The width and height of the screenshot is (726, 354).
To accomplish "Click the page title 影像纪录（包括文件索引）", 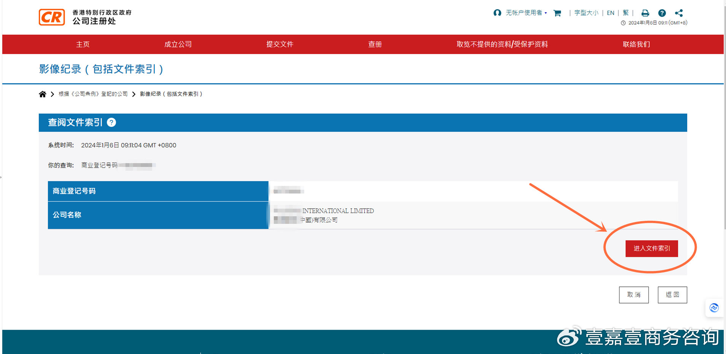I will pos(102,69).
